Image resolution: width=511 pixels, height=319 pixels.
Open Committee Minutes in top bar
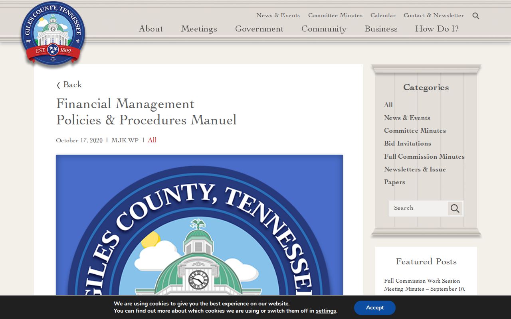pos(335,15)
